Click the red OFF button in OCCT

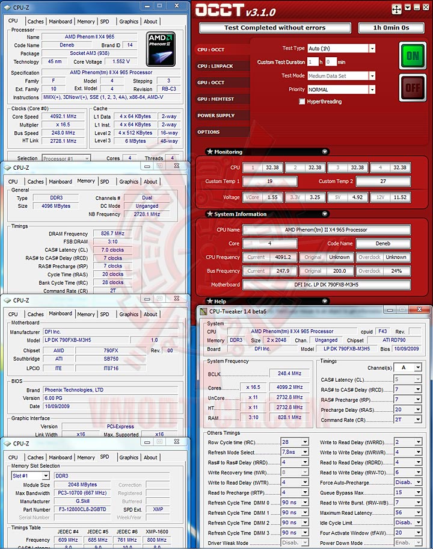coord(413,87)
